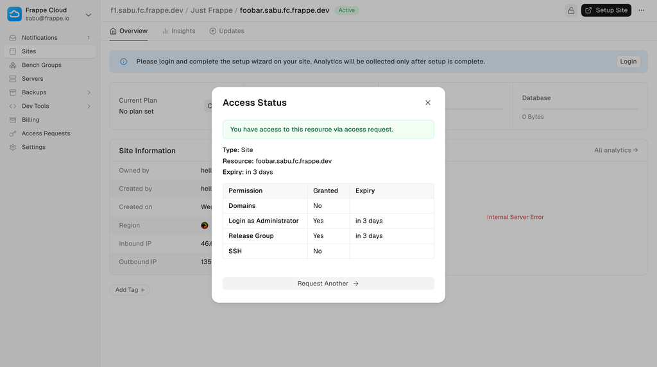Click the lock icon near Setup Site
657x367 pixels.
(570, 10)
